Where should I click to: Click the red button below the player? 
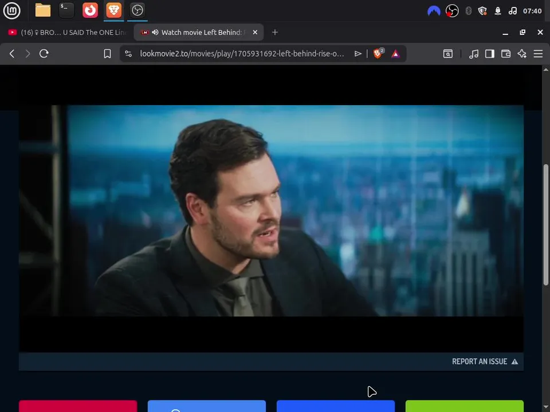click(x=78, y=406)
